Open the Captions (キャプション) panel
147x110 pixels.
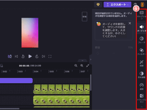142,15
